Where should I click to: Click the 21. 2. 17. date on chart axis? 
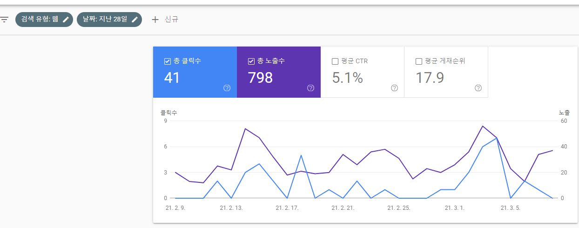tap(288, 208)
